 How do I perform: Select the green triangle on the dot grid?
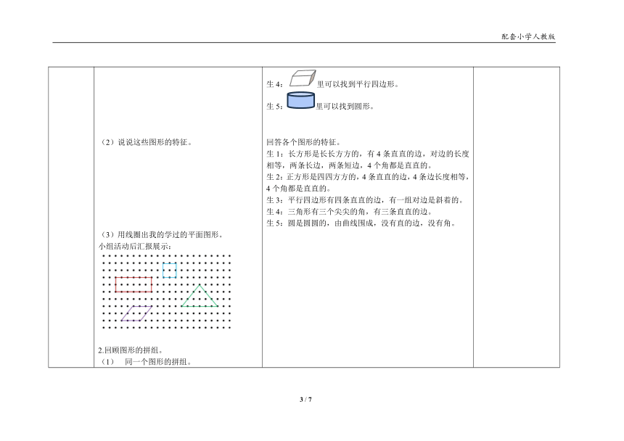tap(200, 296)
